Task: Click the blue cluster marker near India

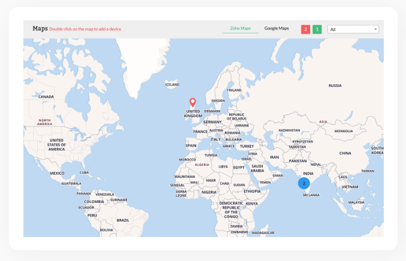Action: tap(304, 183)
